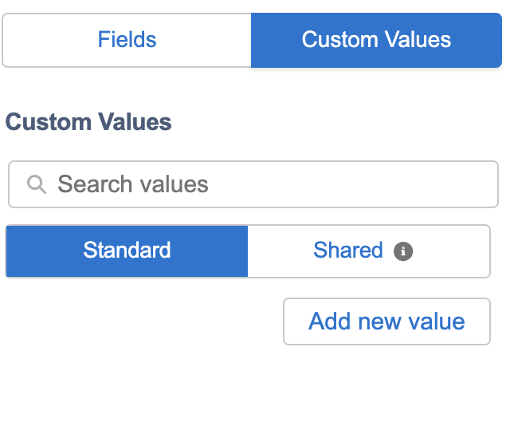
Task: Click inside Search values text box
Action: tap(253, 184)
